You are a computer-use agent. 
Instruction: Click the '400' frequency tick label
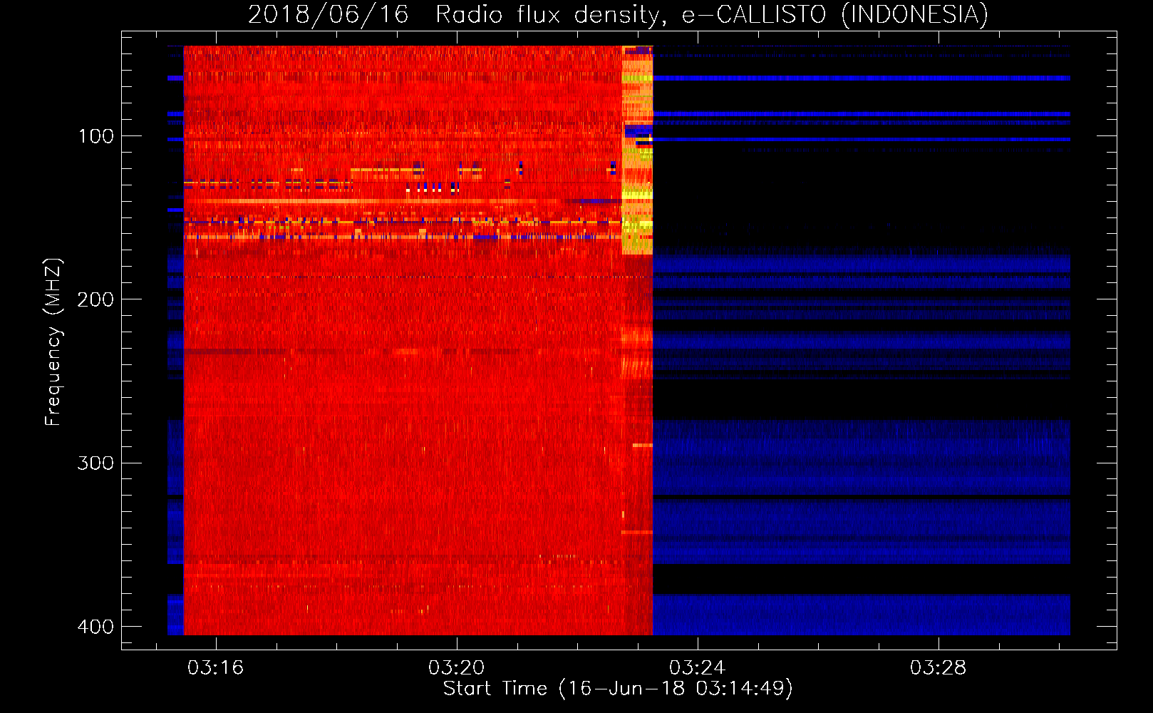tap(95, 627)
